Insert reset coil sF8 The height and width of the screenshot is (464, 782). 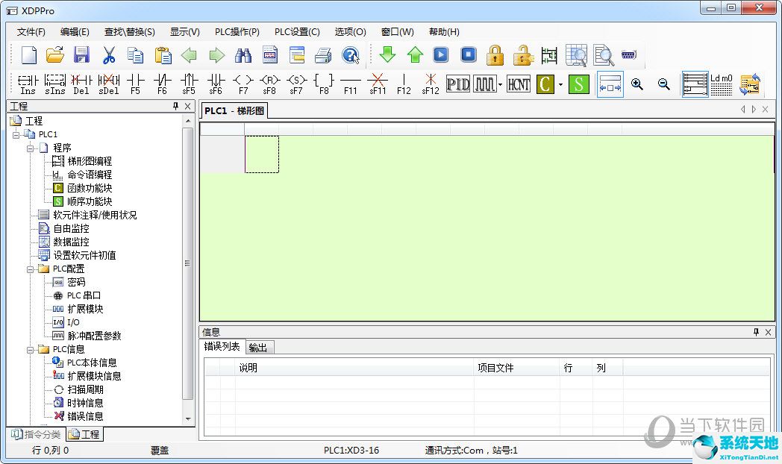[270, 84]
